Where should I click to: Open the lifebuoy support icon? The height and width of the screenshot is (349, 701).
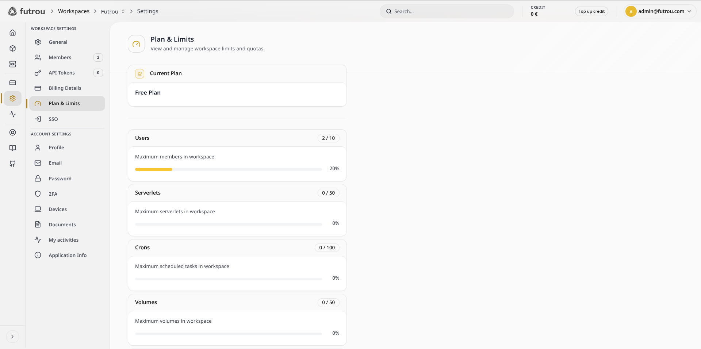point(12,133)
